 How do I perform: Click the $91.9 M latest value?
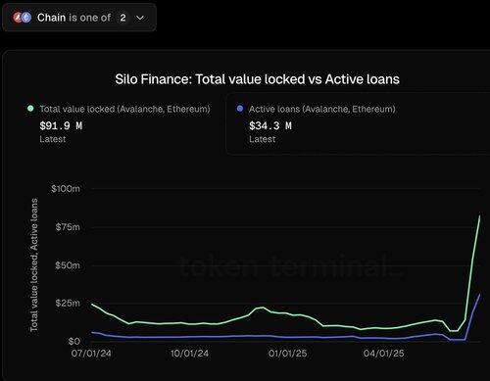(x=61, y=125)
